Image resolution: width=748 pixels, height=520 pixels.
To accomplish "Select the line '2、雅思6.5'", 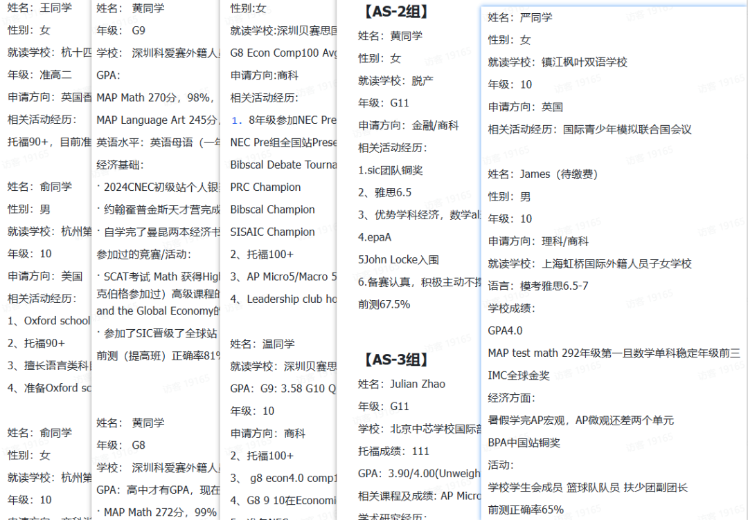I will click(385, 192).
